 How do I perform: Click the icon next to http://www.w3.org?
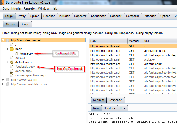click(x=7, y=80)
